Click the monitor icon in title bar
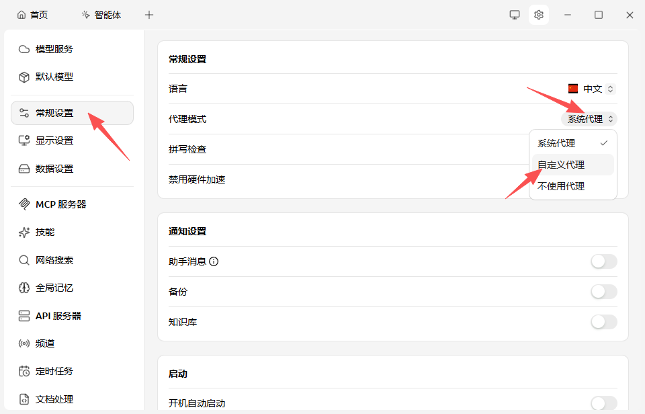 click(x=515, y=15)
